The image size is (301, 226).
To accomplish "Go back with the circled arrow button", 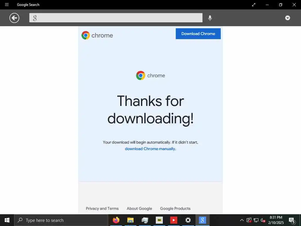I will tap(14, 18).
